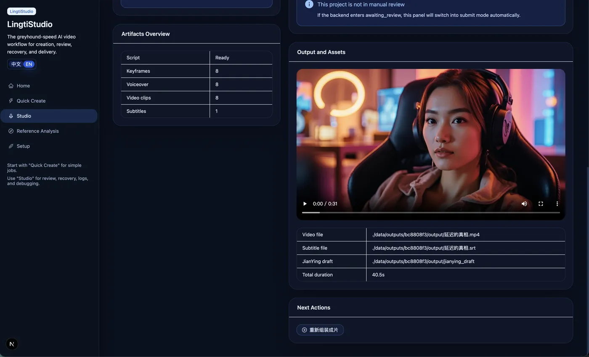The width and height of the screenshot is (589, 357).
Task: Click the LingtiStudio badge label
Action: (x=21, y=11)
